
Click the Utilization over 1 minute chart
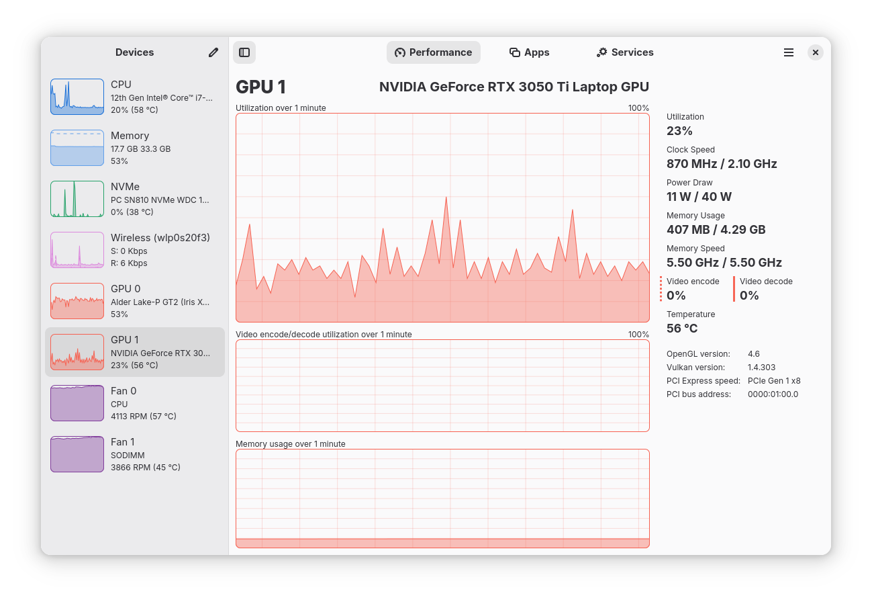point(442,217)
